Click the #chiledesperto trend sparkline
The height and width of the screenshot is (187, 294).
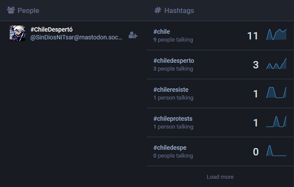pos(277,64)
